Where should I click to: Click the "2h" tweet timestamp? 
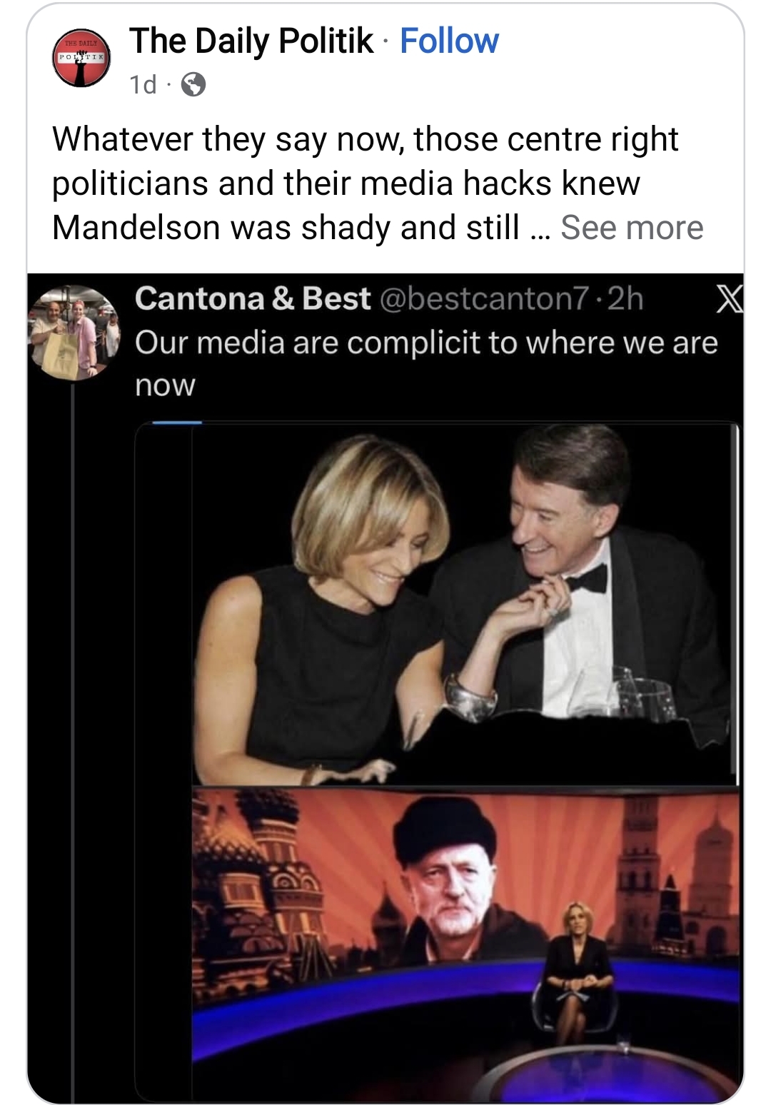(626, 298)
